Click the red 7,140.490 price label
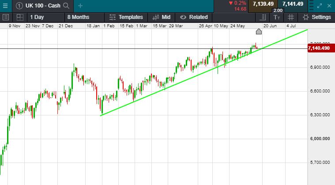The height and width of the screenshot is (185, 335). [321, 48]
